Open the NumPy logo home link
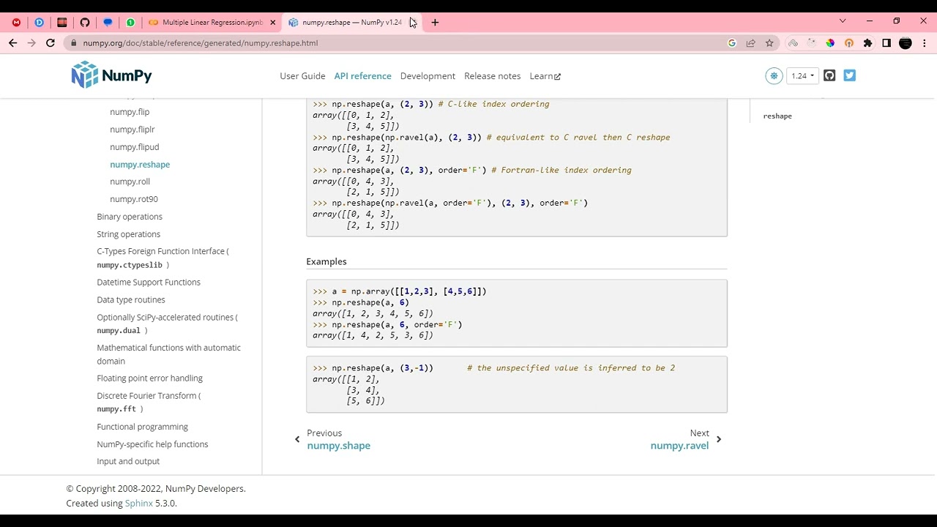This screenshot has height=527, width=937. pos(111,75)
